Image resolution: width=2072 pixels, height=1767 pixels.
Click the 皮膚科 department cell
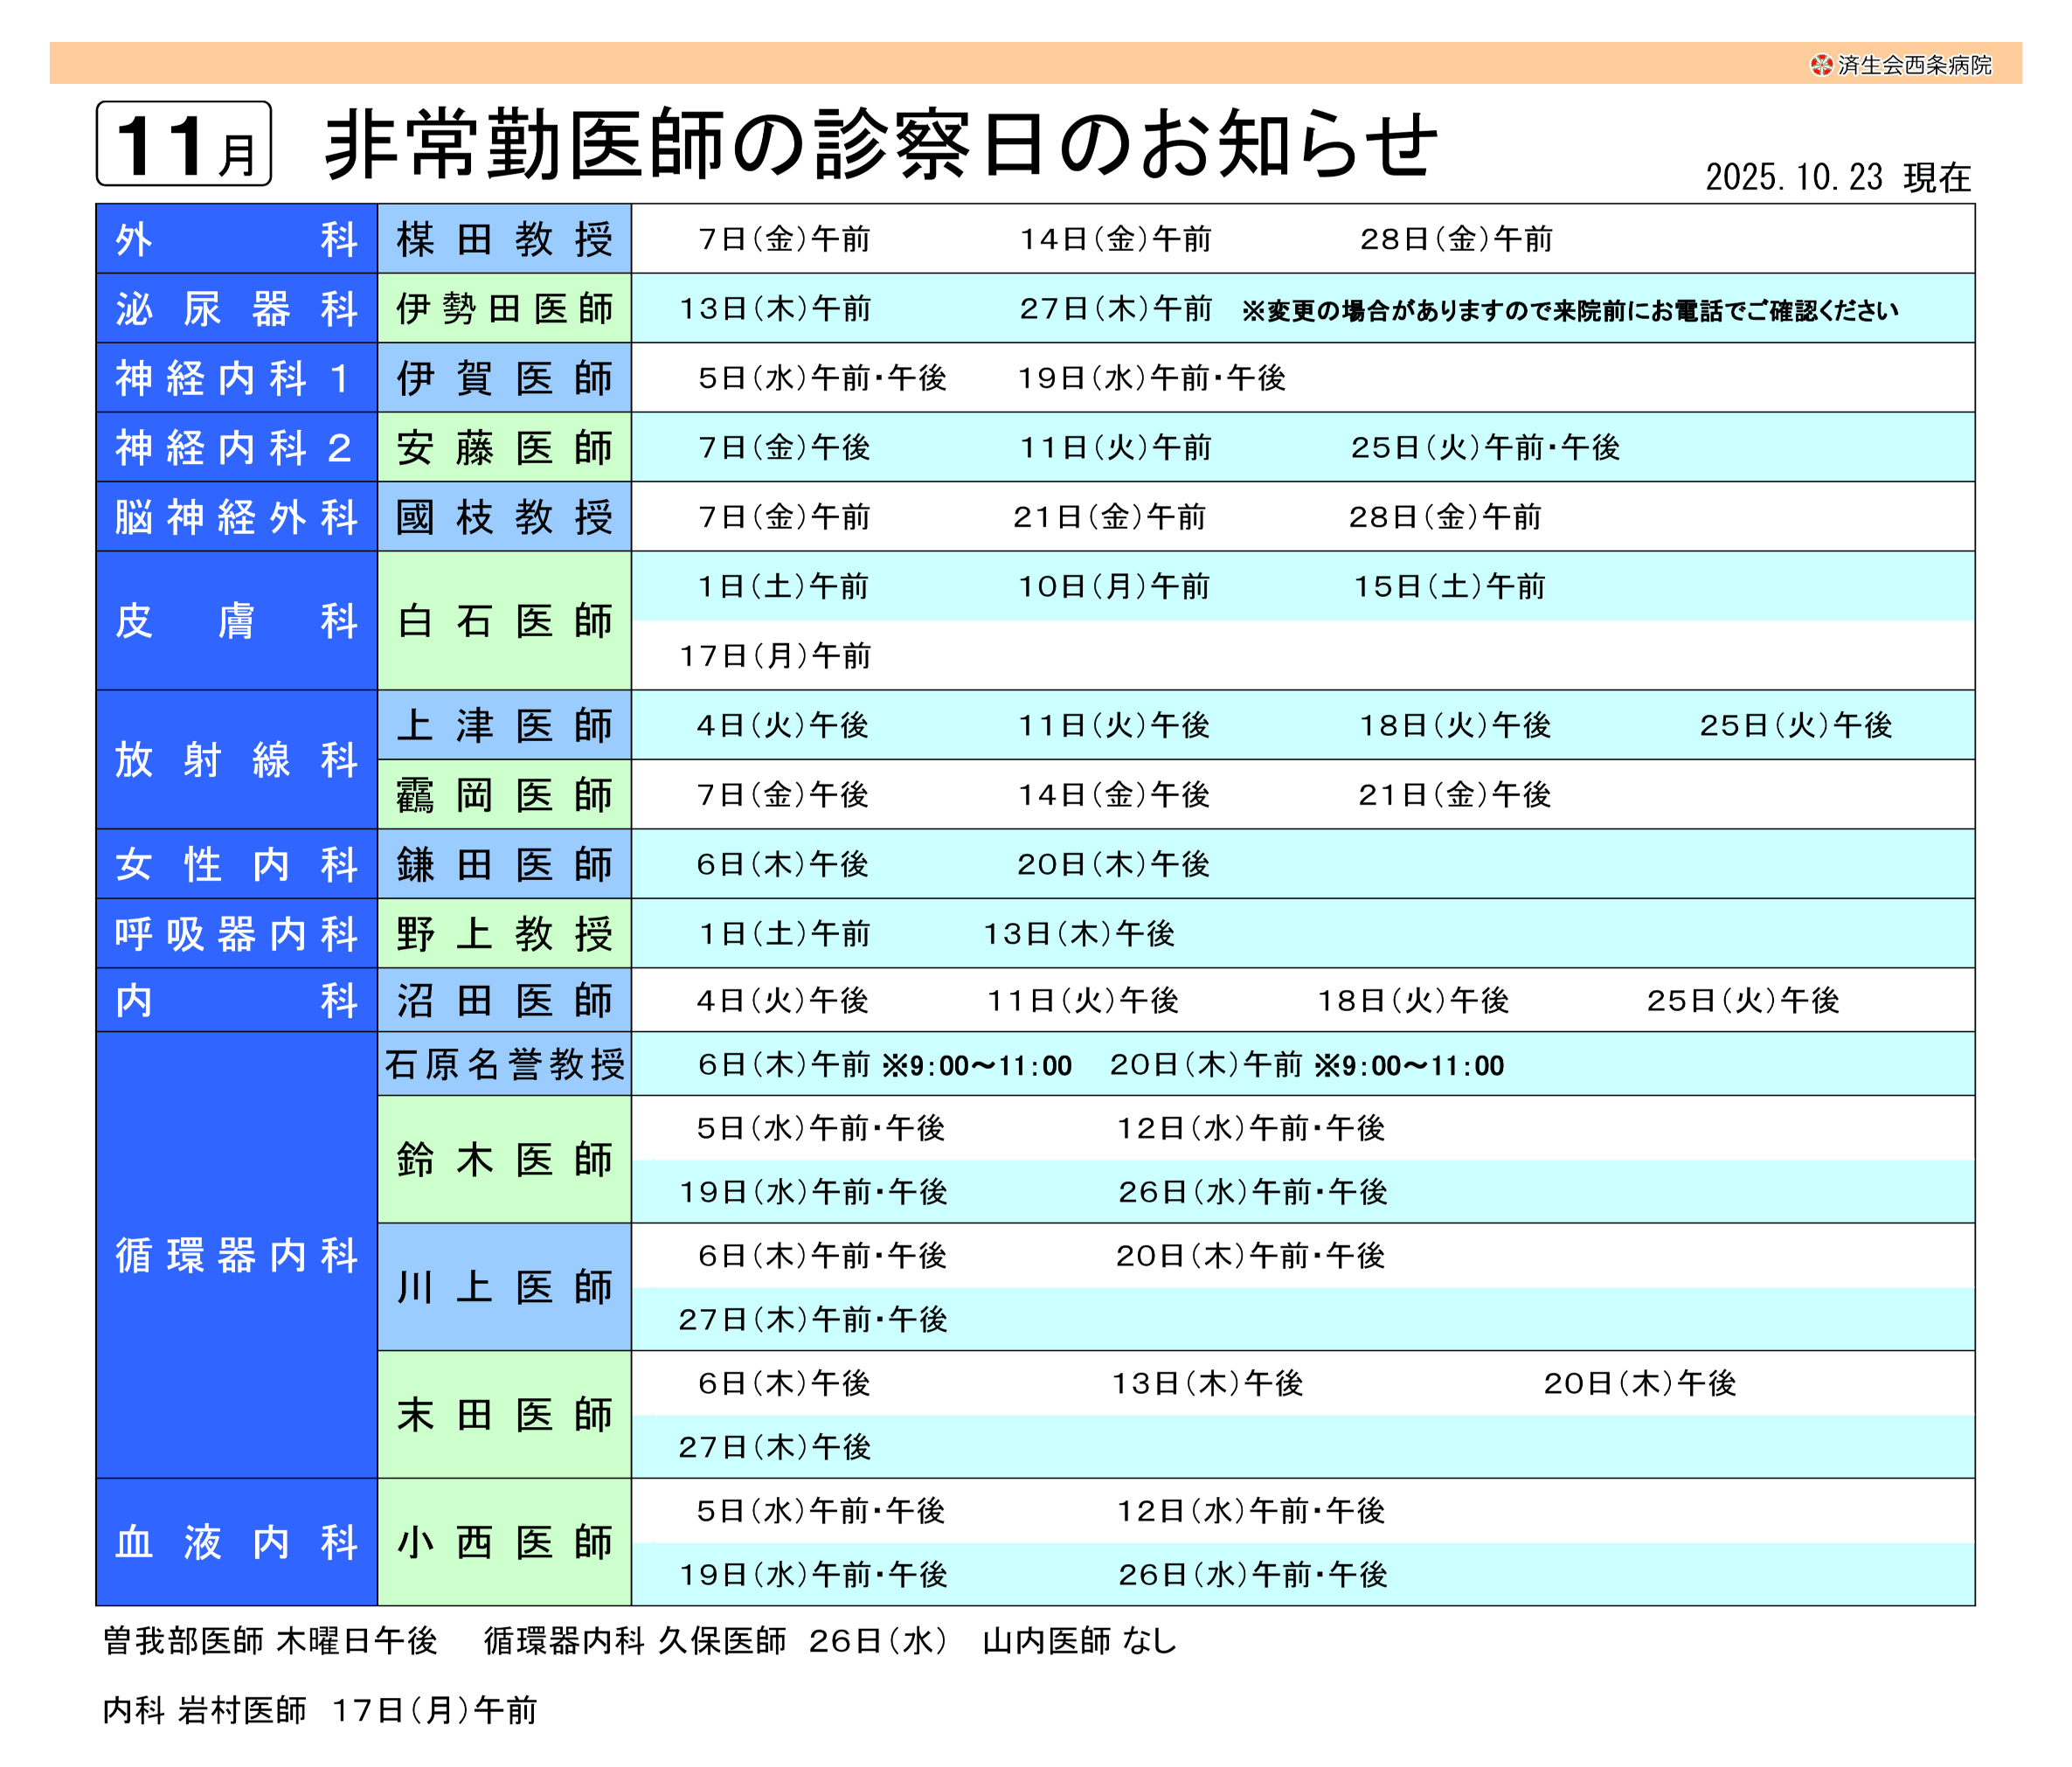236,621
